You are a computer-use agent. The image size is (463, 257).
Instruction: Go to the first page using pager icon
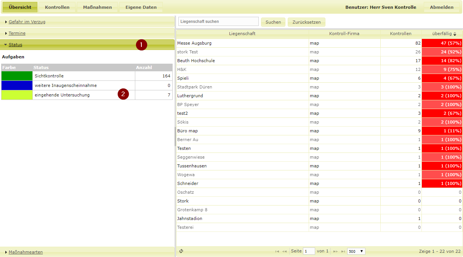click(x=277, y=251)
